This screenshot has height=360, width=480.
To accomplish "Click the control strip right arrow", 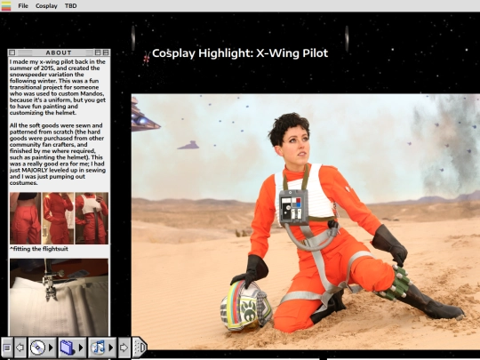I will [124, 348].
